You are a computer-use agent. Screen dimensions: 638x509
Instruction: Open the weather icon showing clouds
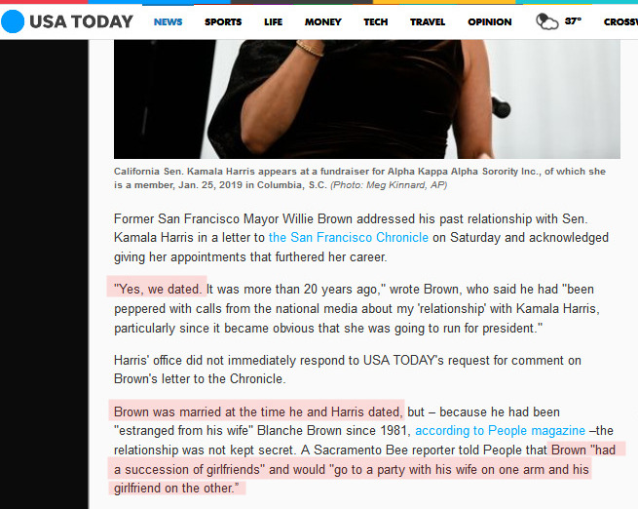tap(546, 21)
